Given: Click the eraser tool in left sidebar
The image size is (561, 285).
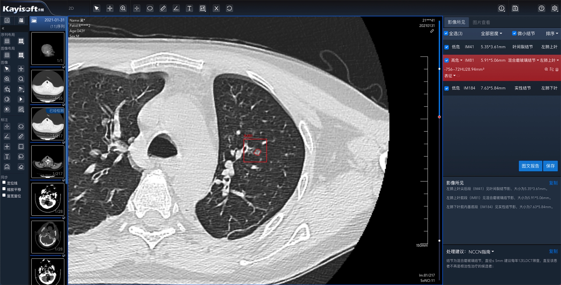Looking at the screenshot, I should (x=21, y=167).
